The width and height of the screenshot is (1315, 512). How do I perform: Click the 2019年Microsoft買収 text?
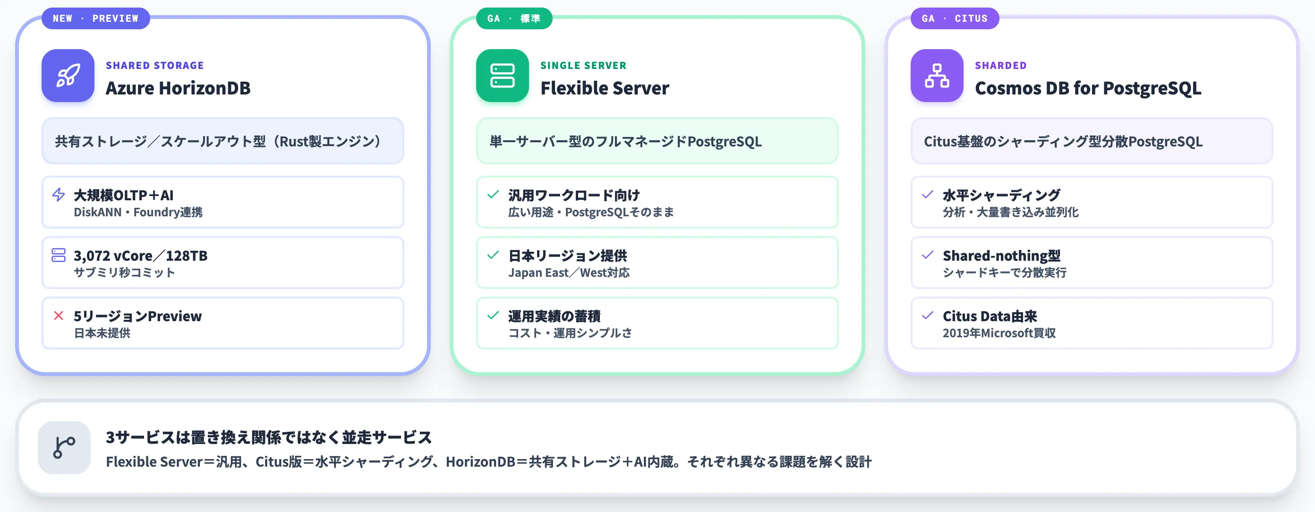(x=999, y=333)
